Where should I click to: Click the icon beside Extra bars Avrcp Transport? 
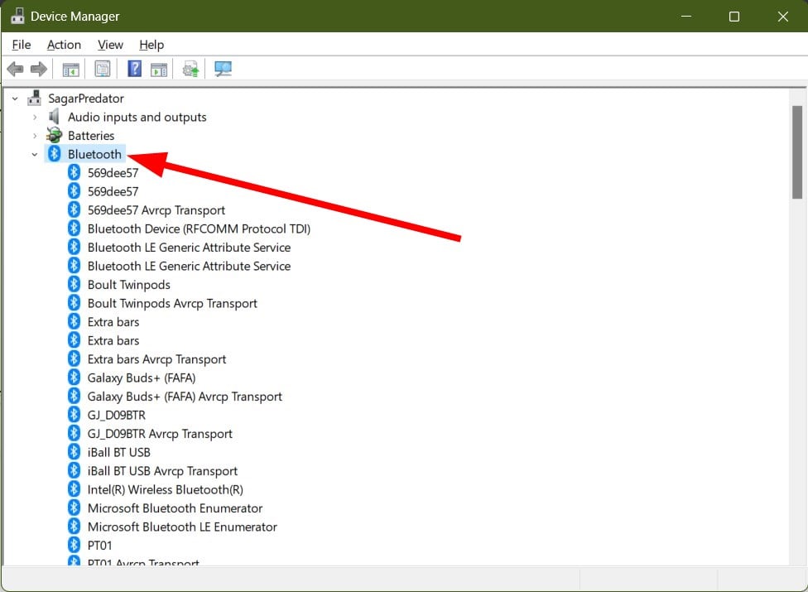click(x=75, y=359)
